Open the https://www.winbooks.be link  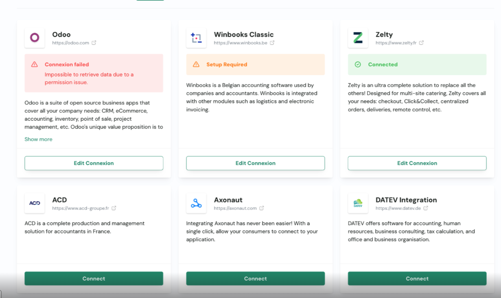(x=241, y=43)
